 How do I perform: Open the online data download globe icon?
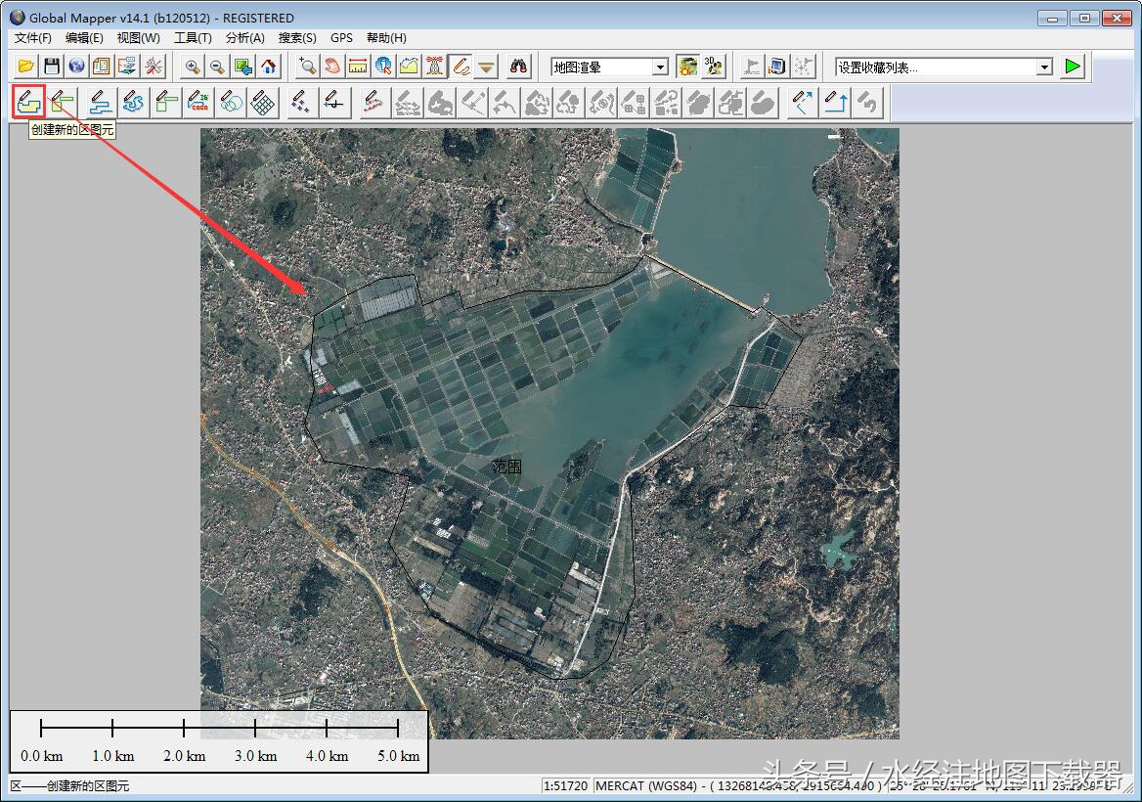coord(77,67)
